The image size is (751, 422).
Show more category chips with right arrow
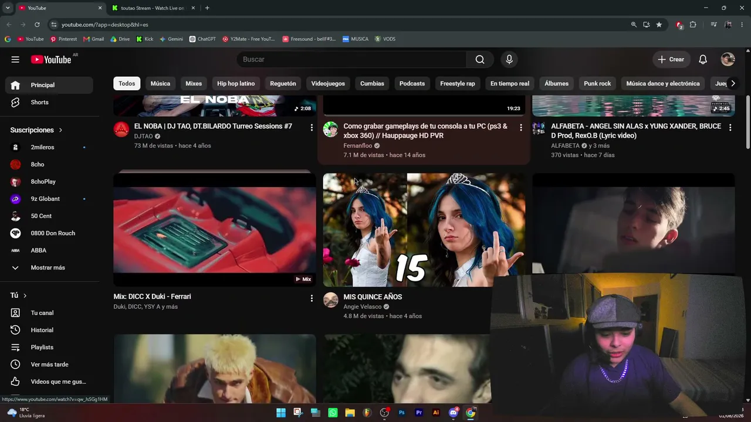click(732, 83)
